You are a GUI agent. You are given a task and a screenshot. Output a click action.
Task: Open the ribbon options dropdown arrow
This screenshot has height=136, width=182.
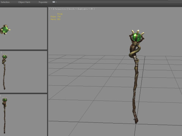(x=56, y=2)
